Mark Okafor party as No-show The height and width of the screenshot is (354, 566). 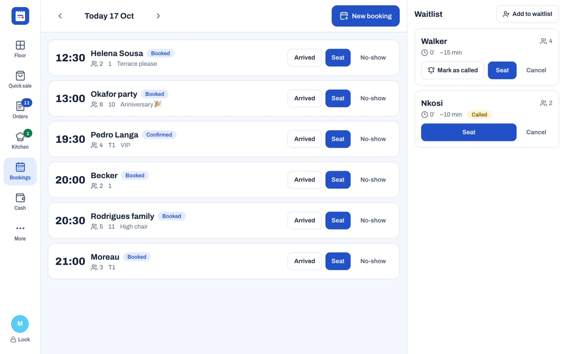373,98
